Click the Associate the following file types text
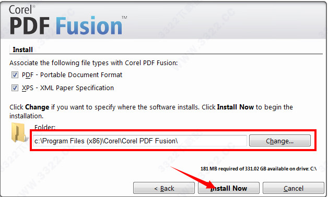The height and width of the screenshot is (197, 328). [93, 63]
